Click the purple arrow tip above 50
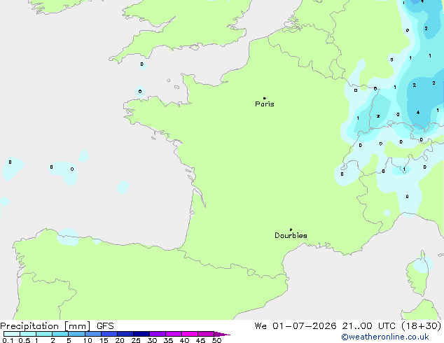The width and height of the screenshot is (444, 343). 222,334
